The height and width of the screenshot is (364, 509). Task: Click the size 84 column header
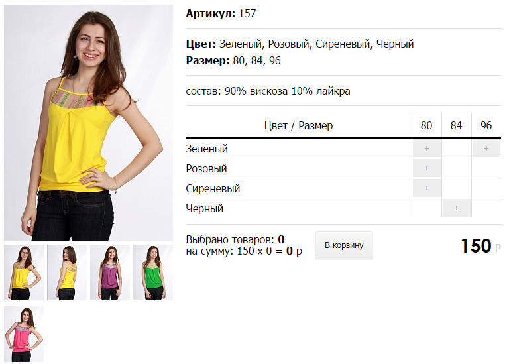[x=457, y=125]
